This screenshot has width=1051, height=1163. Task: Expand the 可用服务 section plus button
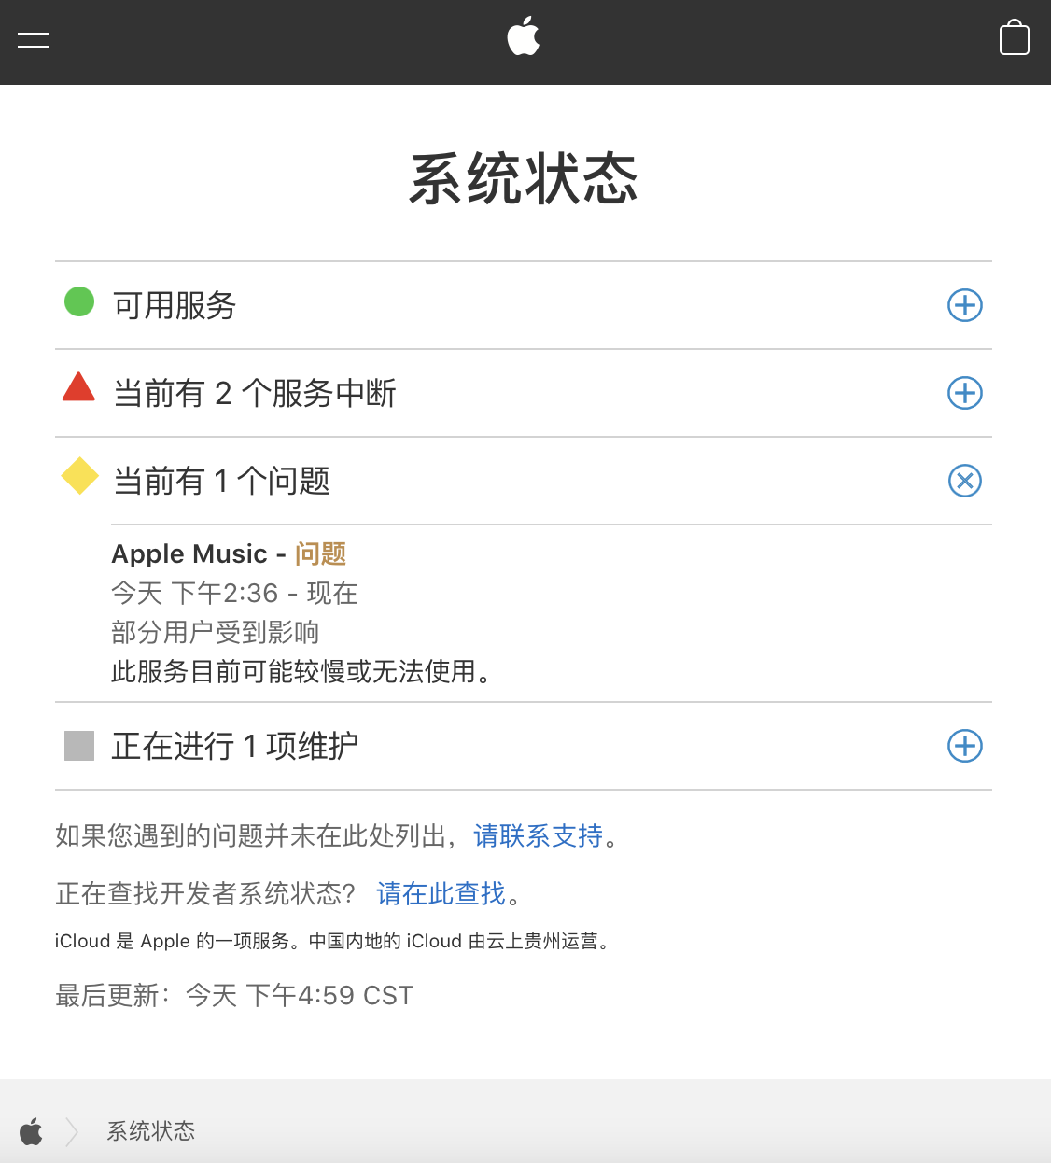[965, 305]
